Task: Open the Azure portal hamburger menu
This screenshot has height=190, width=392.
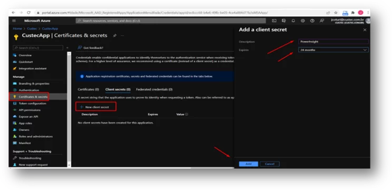Action: coord(14,21)
